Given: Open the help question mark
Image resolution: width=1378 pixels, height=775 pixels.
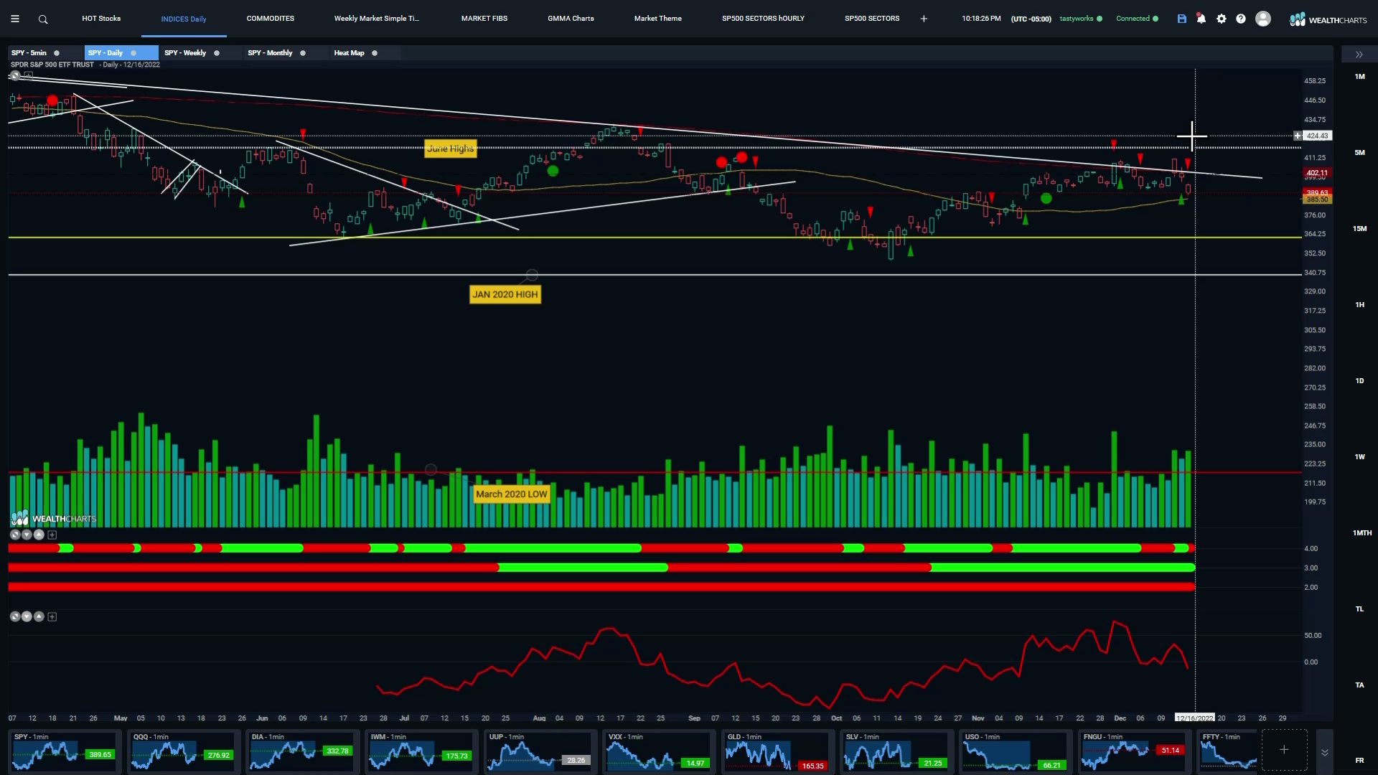Looking at the screenshot, I should click(x=1241, y=19).
